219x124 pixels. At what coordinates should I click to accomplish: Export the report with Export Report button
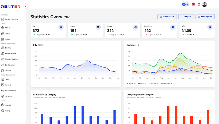[167, 17]
